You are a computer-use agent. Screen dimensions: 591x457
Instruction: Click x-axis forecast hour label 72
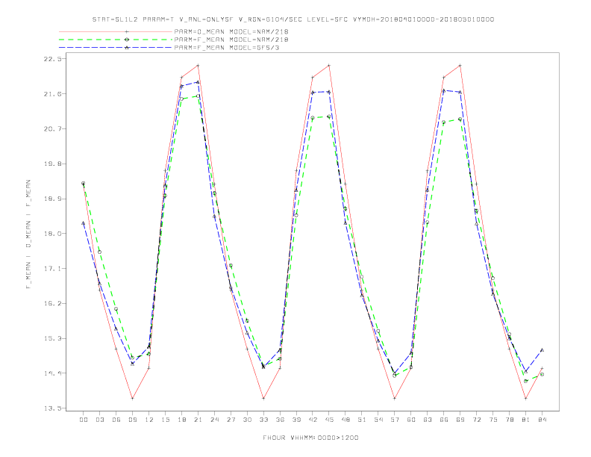click(x=477, y=420)
